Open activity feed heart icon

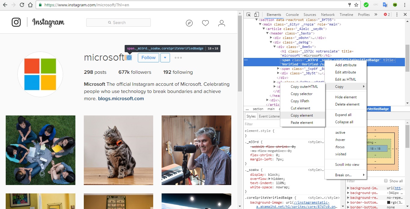[205, 23]
